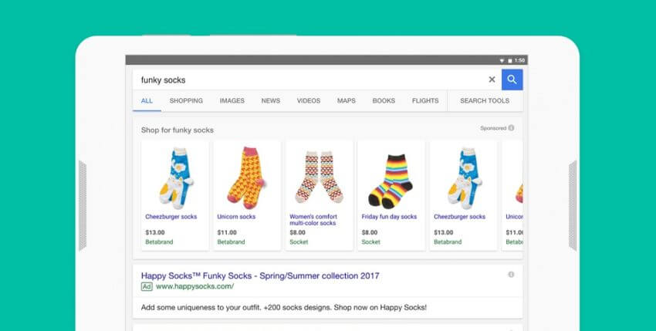656x331 pixels.
Task: Click Friday fun day socks link
Action: click(389, 217)
